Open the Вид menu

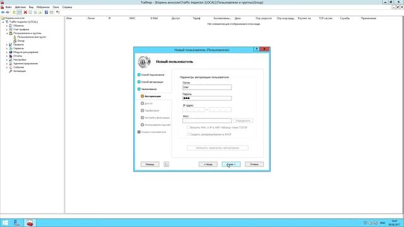tap(31, 7)
